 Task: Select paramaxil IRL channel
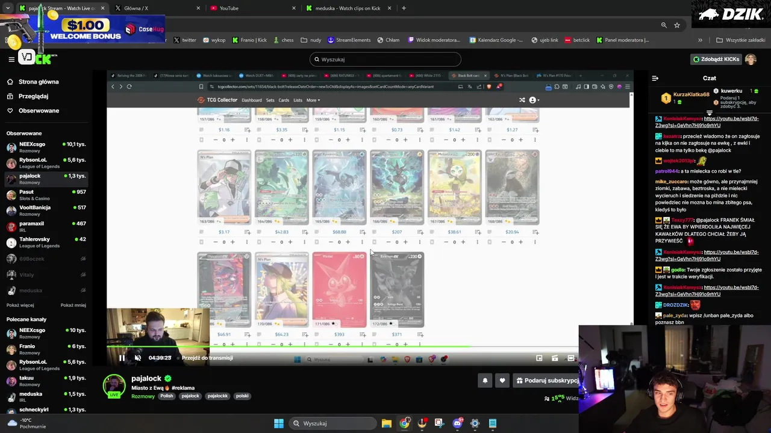(x=46, y=226)
